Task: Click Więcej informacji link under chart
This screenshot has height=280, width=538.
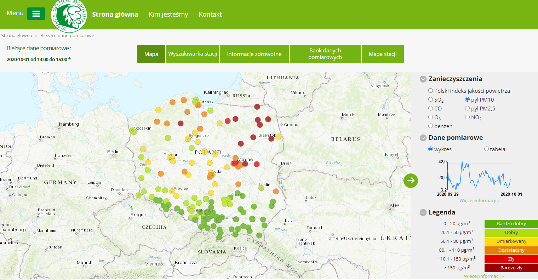Action: [x=480, y=201]
